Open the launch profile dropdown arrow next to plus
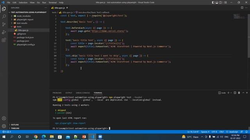Image resolution: width=250 pixels, height=140 pixels. [231, 93]
